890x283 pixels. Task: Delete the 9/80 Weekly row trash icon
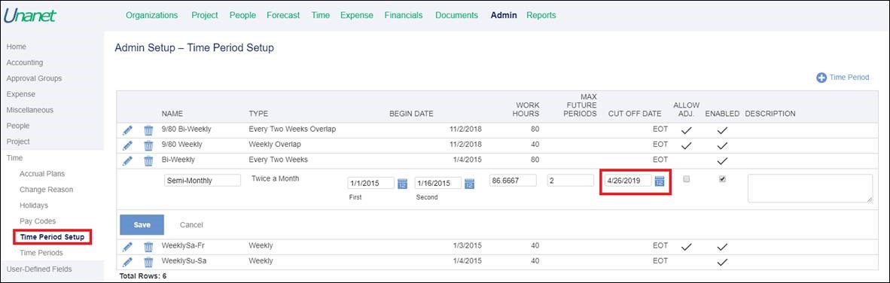pos(148,145)
